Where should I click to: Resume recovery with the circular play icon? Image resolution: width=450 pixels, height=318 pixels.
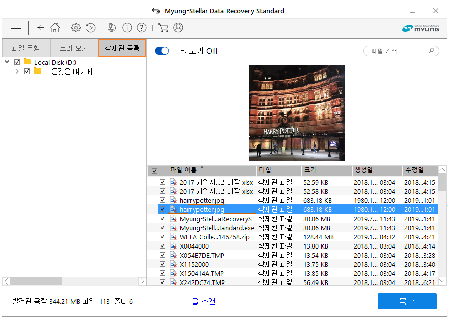tap(91, 28)
